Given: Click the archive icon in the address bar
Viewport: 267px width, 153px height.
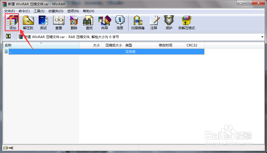Looking at the screenshot, I should coord(21,37).
